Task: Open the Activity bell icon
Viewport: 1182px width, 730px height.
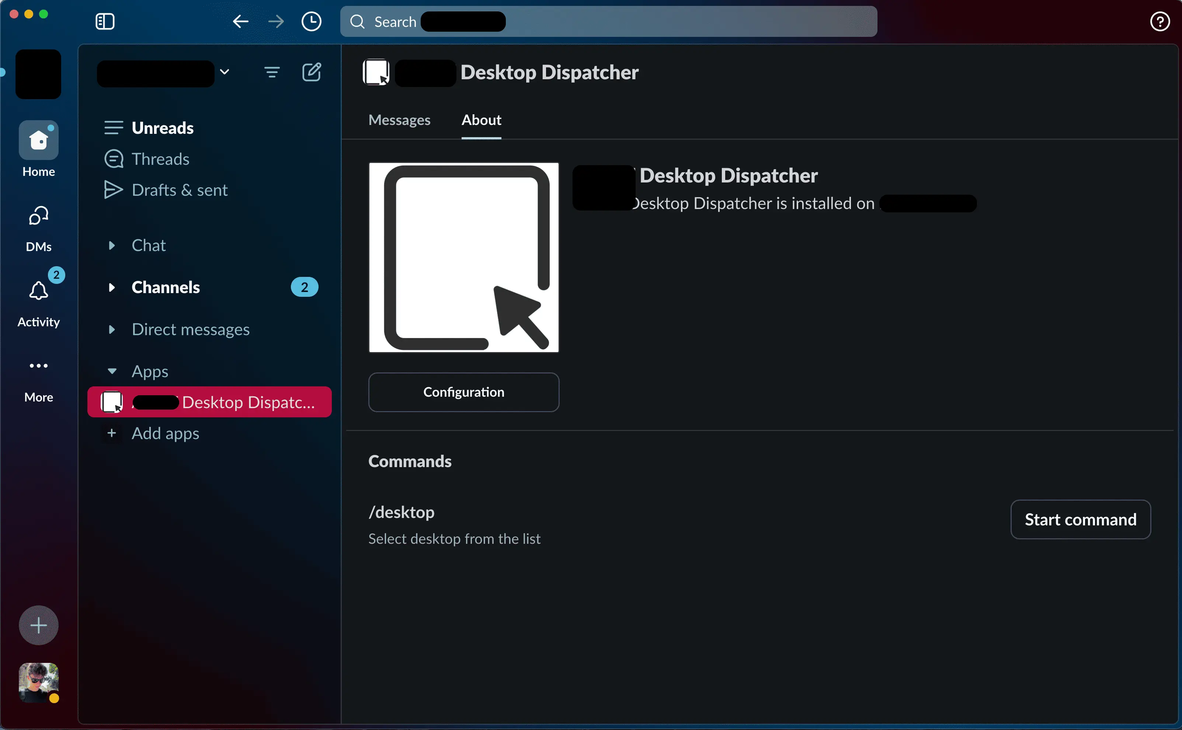Action: point(39,291)
